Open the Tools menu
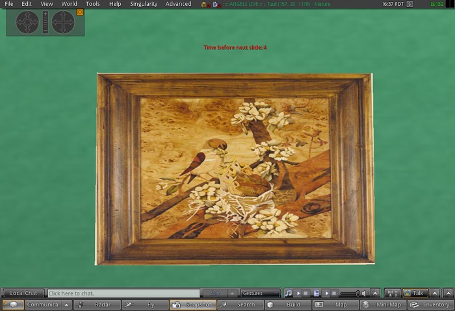 tap(92, 4)
